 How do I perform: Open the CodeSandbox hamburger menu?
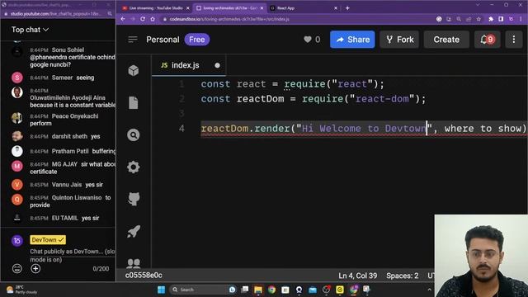pos(133,40)
